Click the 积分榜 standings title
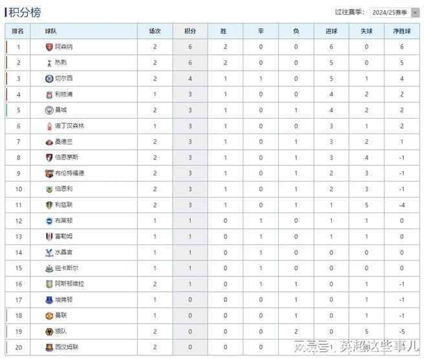Screen dimensions: 427x359 pos(26,11)
